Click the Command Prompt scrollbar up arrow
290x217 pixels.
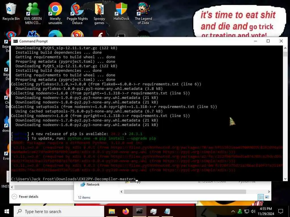click(285, 48)
